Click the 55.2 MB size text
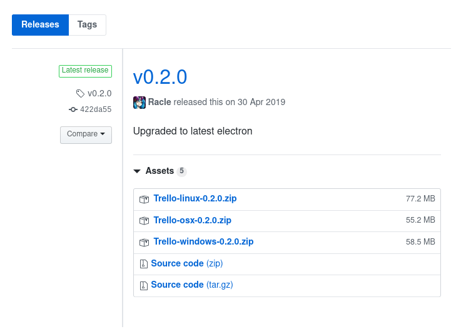466x329 pixels. [x=420, y=220]
